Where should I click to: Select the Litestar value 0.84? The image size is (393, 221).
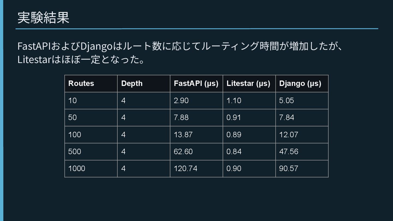click(x=234, y=151)
